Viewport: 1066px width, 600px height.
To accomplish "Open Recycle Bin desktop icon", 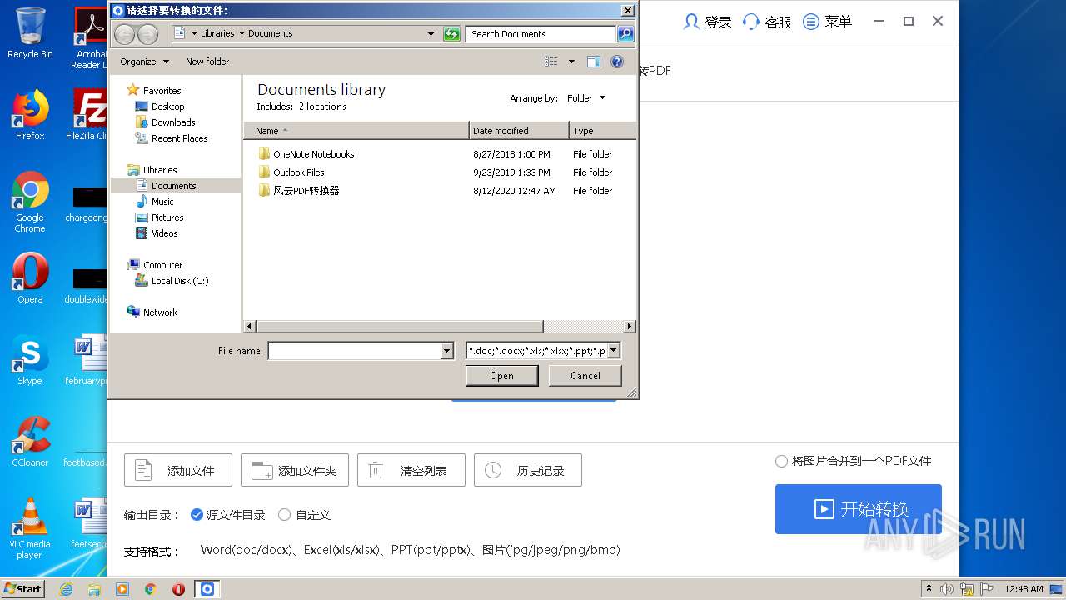I will [30, 33].
